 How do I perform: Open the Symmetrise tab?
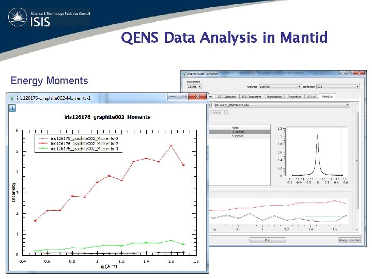tap(294, 97)
